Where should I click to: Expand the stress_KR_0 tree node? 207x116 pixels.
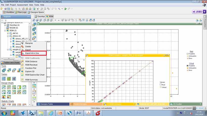pyautogui.click(x=11, y=39)
